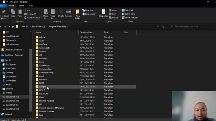Select A360 Drive in sidebar
Image resolution: width=216 pixels, height=121 pixels.
10,69
